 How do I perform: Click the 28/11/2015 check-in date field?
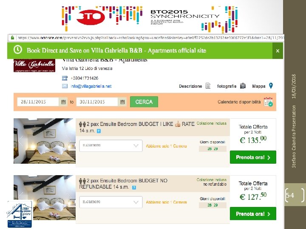tap(38, 102)
